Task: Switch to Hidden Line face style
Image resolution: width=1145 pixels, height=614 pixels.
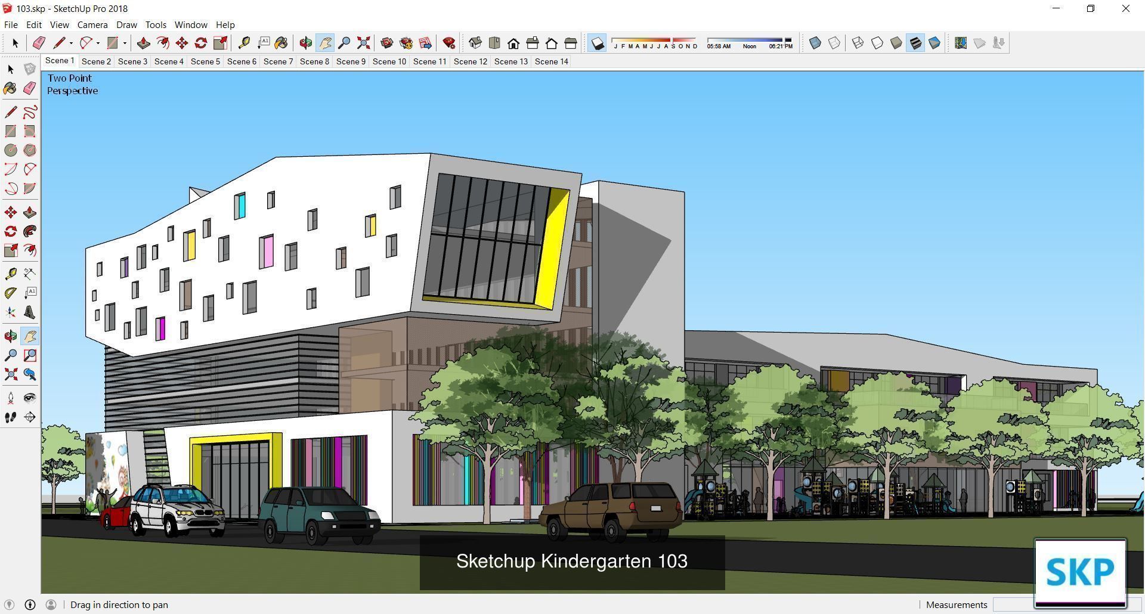Action: click(877, 43)
